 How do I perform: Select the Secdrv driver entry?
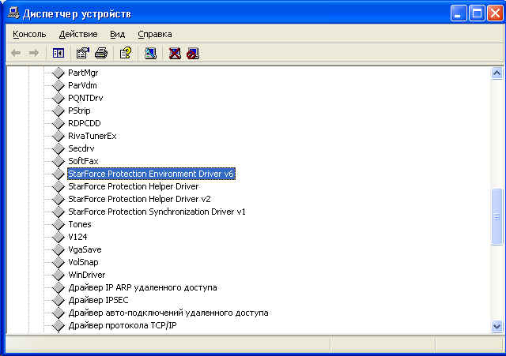[x=81, y=148]
